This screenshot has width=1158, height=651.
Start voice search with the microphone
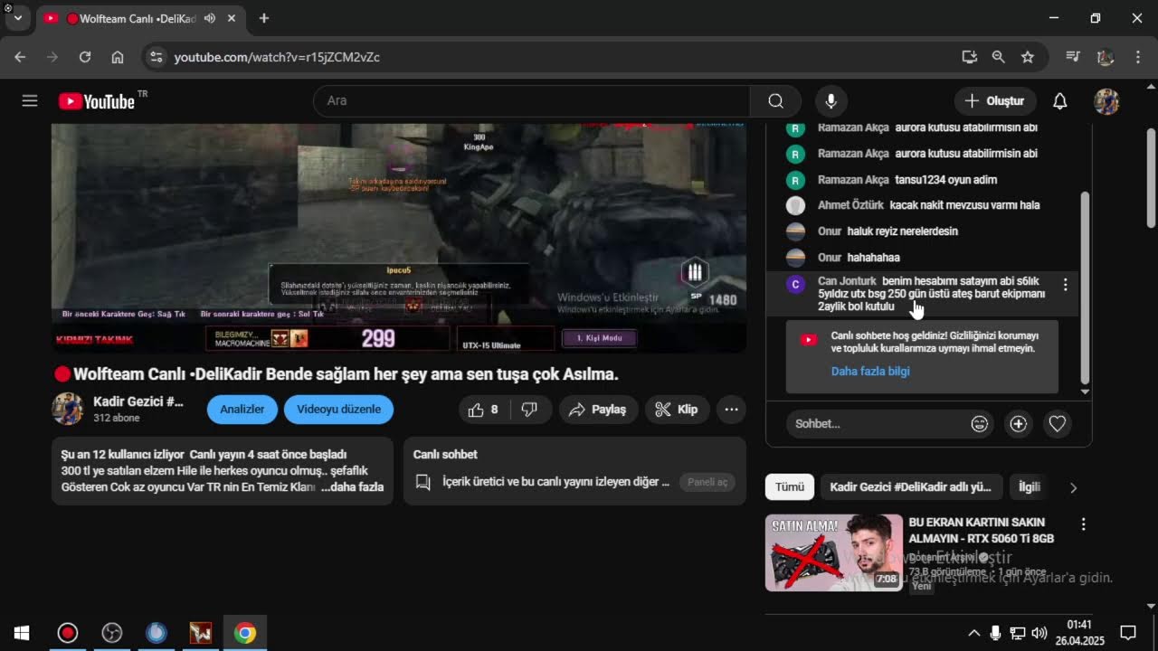tap(831, 101)
